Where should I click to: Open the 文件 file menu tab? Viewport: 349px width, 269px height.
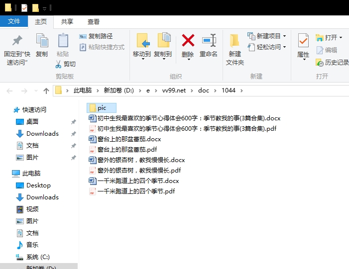pyautogui.click(x=14, y=21)
